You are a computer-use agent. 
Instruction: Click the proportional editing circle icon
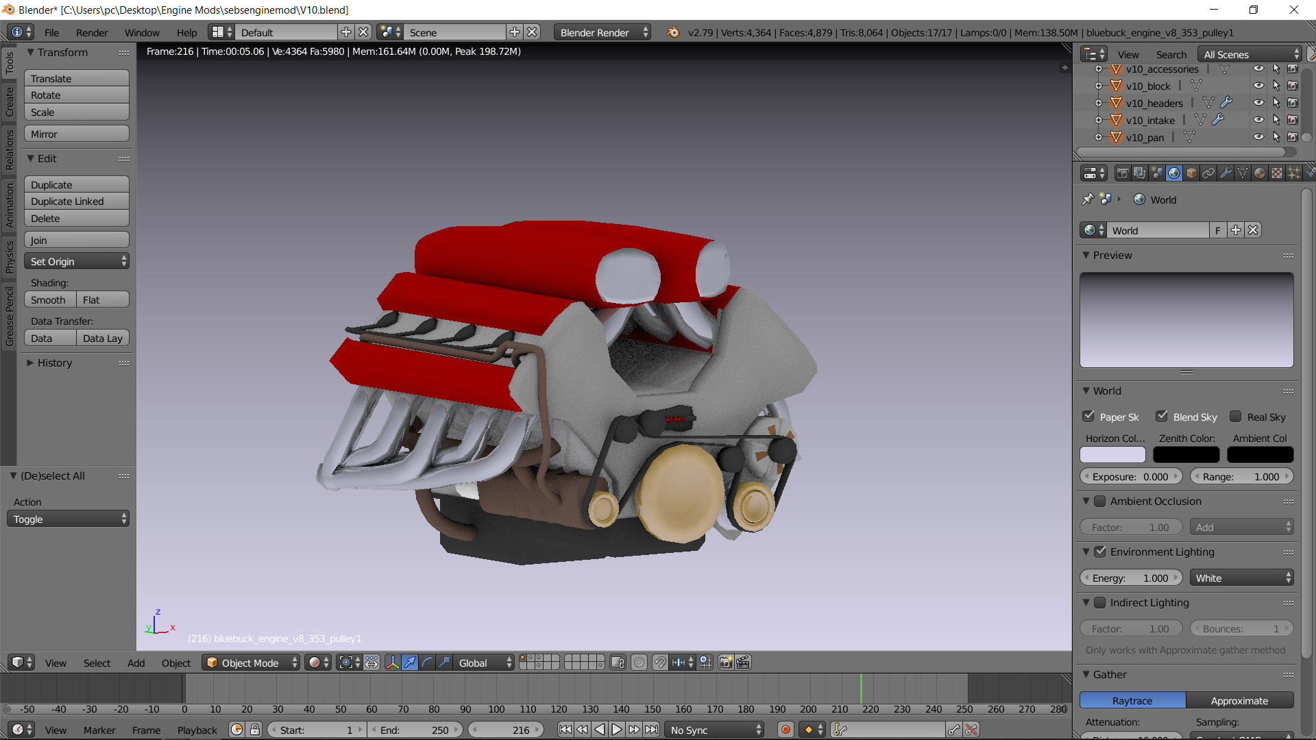tap(639, 663)
